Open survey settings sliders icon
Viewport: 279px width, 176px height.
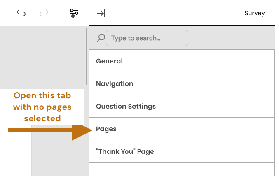click(x=74, y=13)
